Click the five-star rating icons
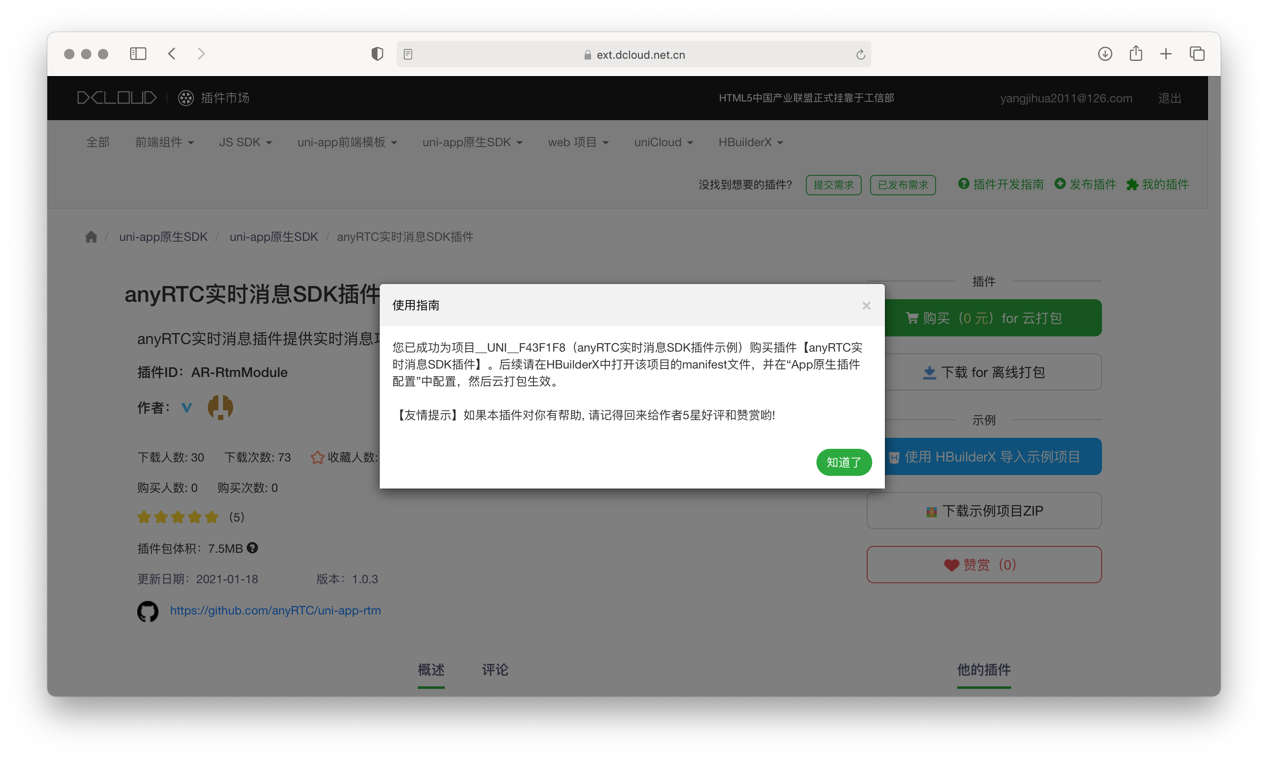The width and height of the screenshot is (1268, 759). 177,517
